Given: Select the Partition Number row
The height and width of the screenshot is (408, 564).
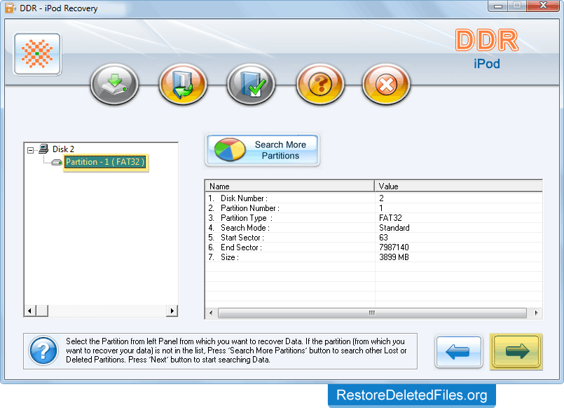Looking at the screenshot, I should pos(373,208).
